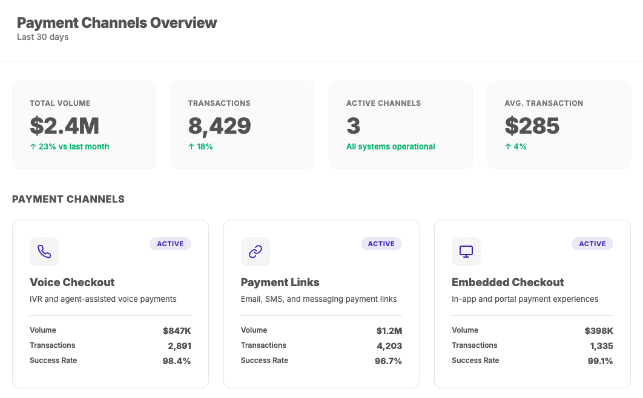This screenshot has height=398, width=643.
Task: Click the Voice Checkout phone icon
Action: [x=44, y=252]
